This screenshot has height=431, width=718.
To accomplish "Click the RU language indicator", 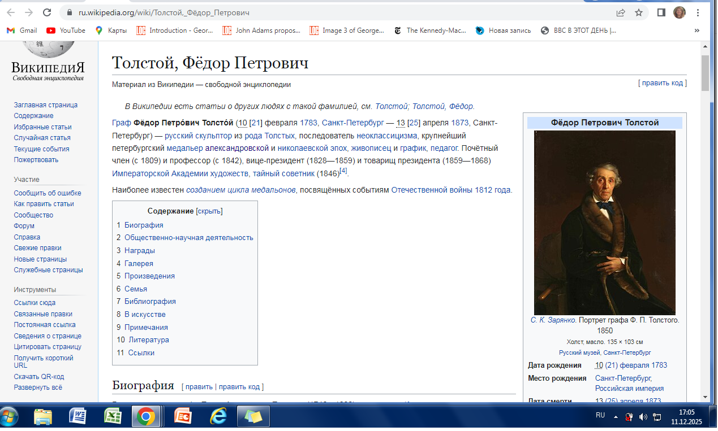I will point(600,415).
